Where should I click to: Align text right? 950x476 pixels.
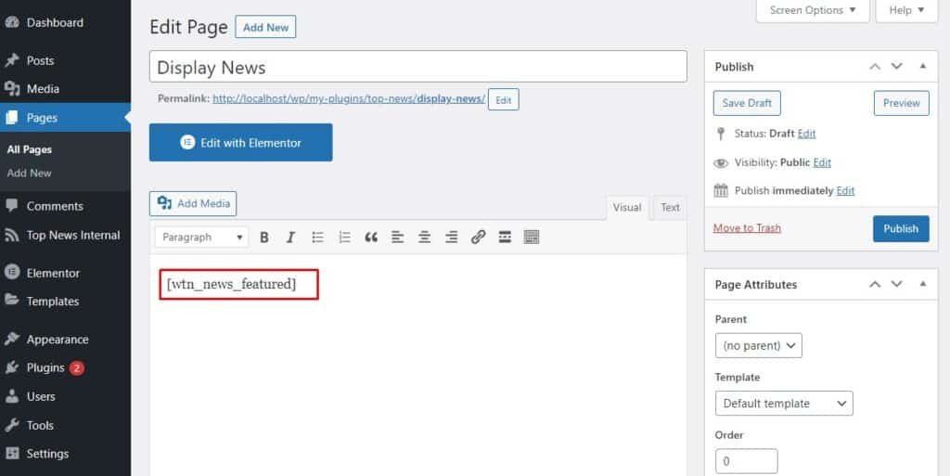click(452, 238)
